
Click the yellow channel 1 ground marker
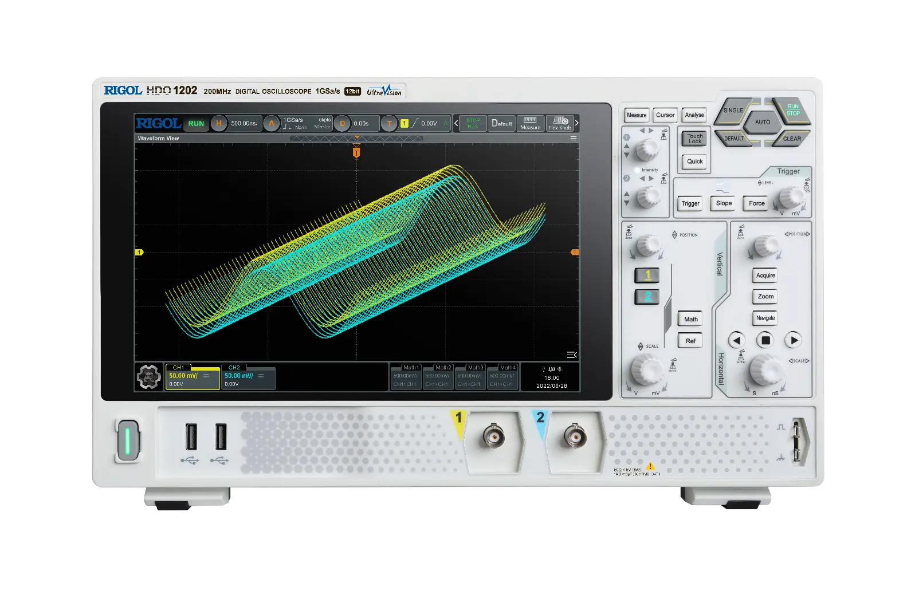[x=139, y=252]
